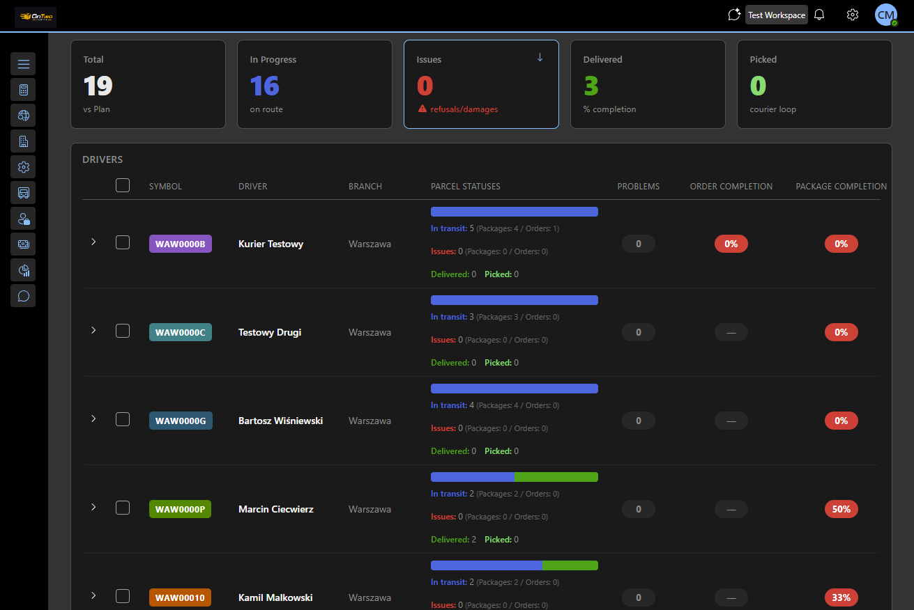Click the teal WAW0000C symbol badge
This screenshot has width=914, height=610.
[x=181, y=332]
